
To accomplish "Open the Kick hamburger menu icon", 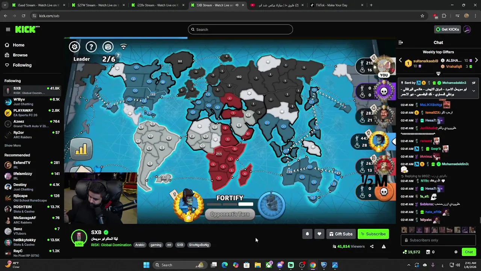I will pos(8,29).
